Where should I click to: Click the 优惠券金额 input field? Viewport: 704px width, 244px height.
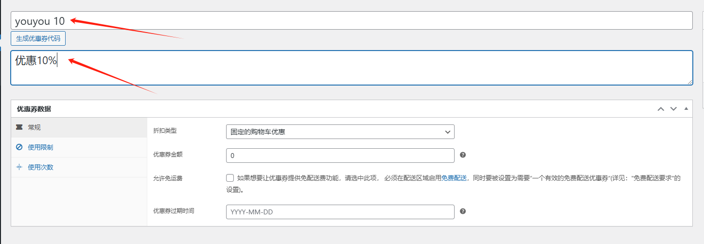pyautogui.click(x=340, y=156)
